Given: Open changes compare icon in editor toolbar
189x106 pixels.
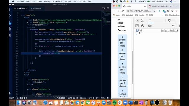Looking at the screenshot, I should 104,8.
